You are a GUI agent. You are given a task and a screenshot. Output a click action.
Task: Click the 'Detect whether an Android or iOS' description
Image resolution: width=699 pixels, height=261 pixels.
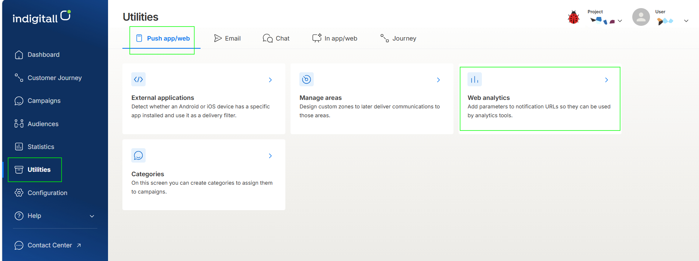click(x=201, y=111)
